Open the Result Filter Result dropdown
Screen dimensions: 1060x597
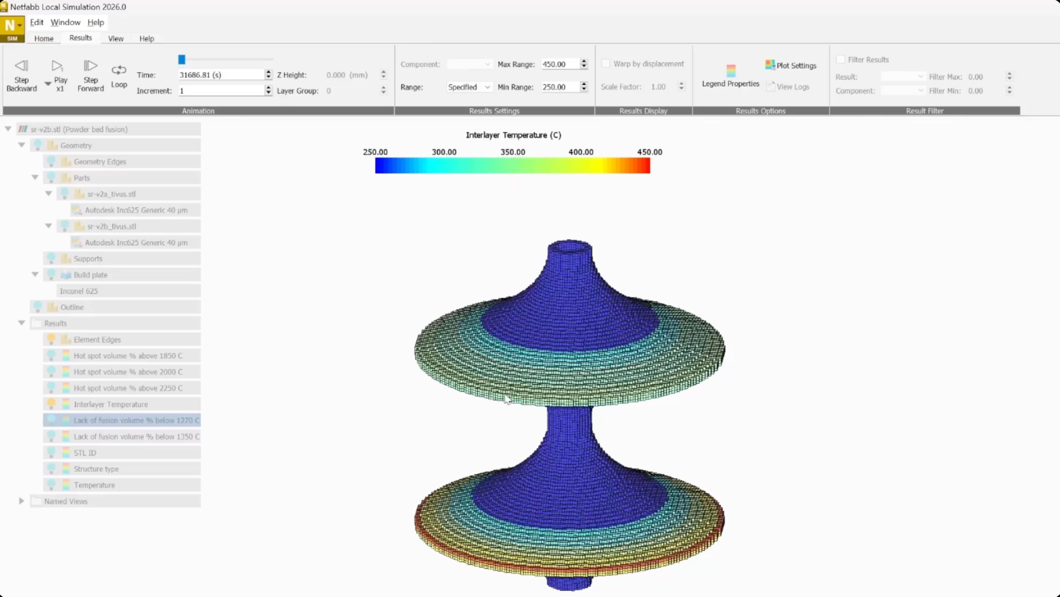[x=903, y=77]
